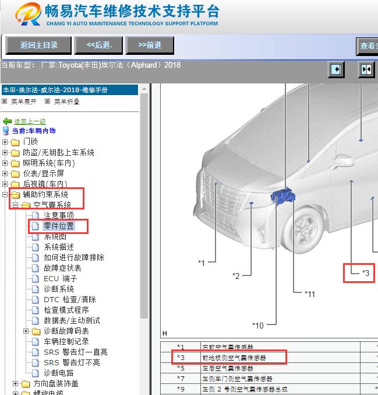Screen dimensions: 378x395
Task: Click the 方向盘装饰盖 folder icon
Action: tap(26, 384)
